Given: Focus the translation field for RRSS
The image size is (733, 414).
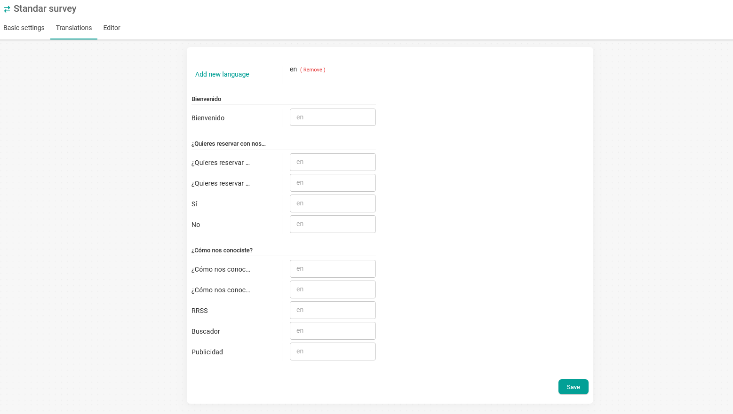Looking at the screenshot, I should pyautogui.click(x=333, y=310).
